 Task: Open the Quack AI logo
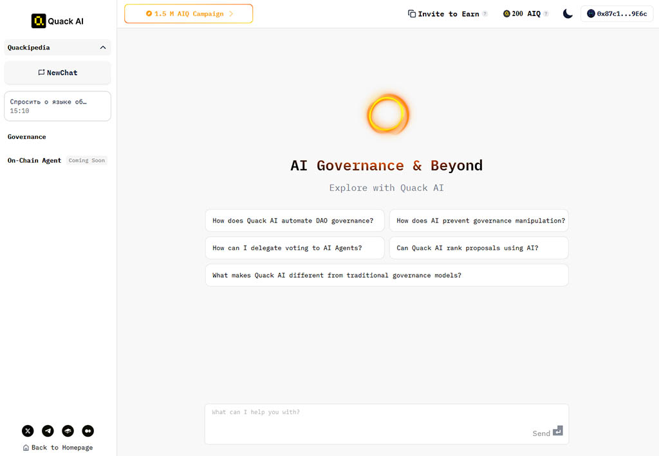pyautogui.click(x=57, y=21)
